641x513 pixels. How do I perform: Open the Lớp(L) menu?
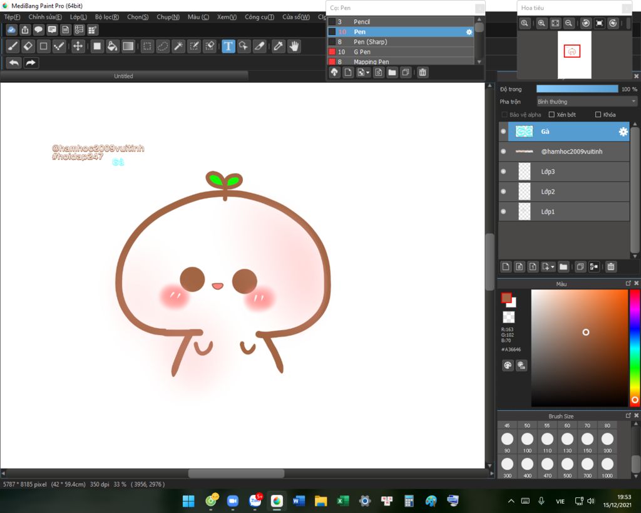[x=78, y=17]
